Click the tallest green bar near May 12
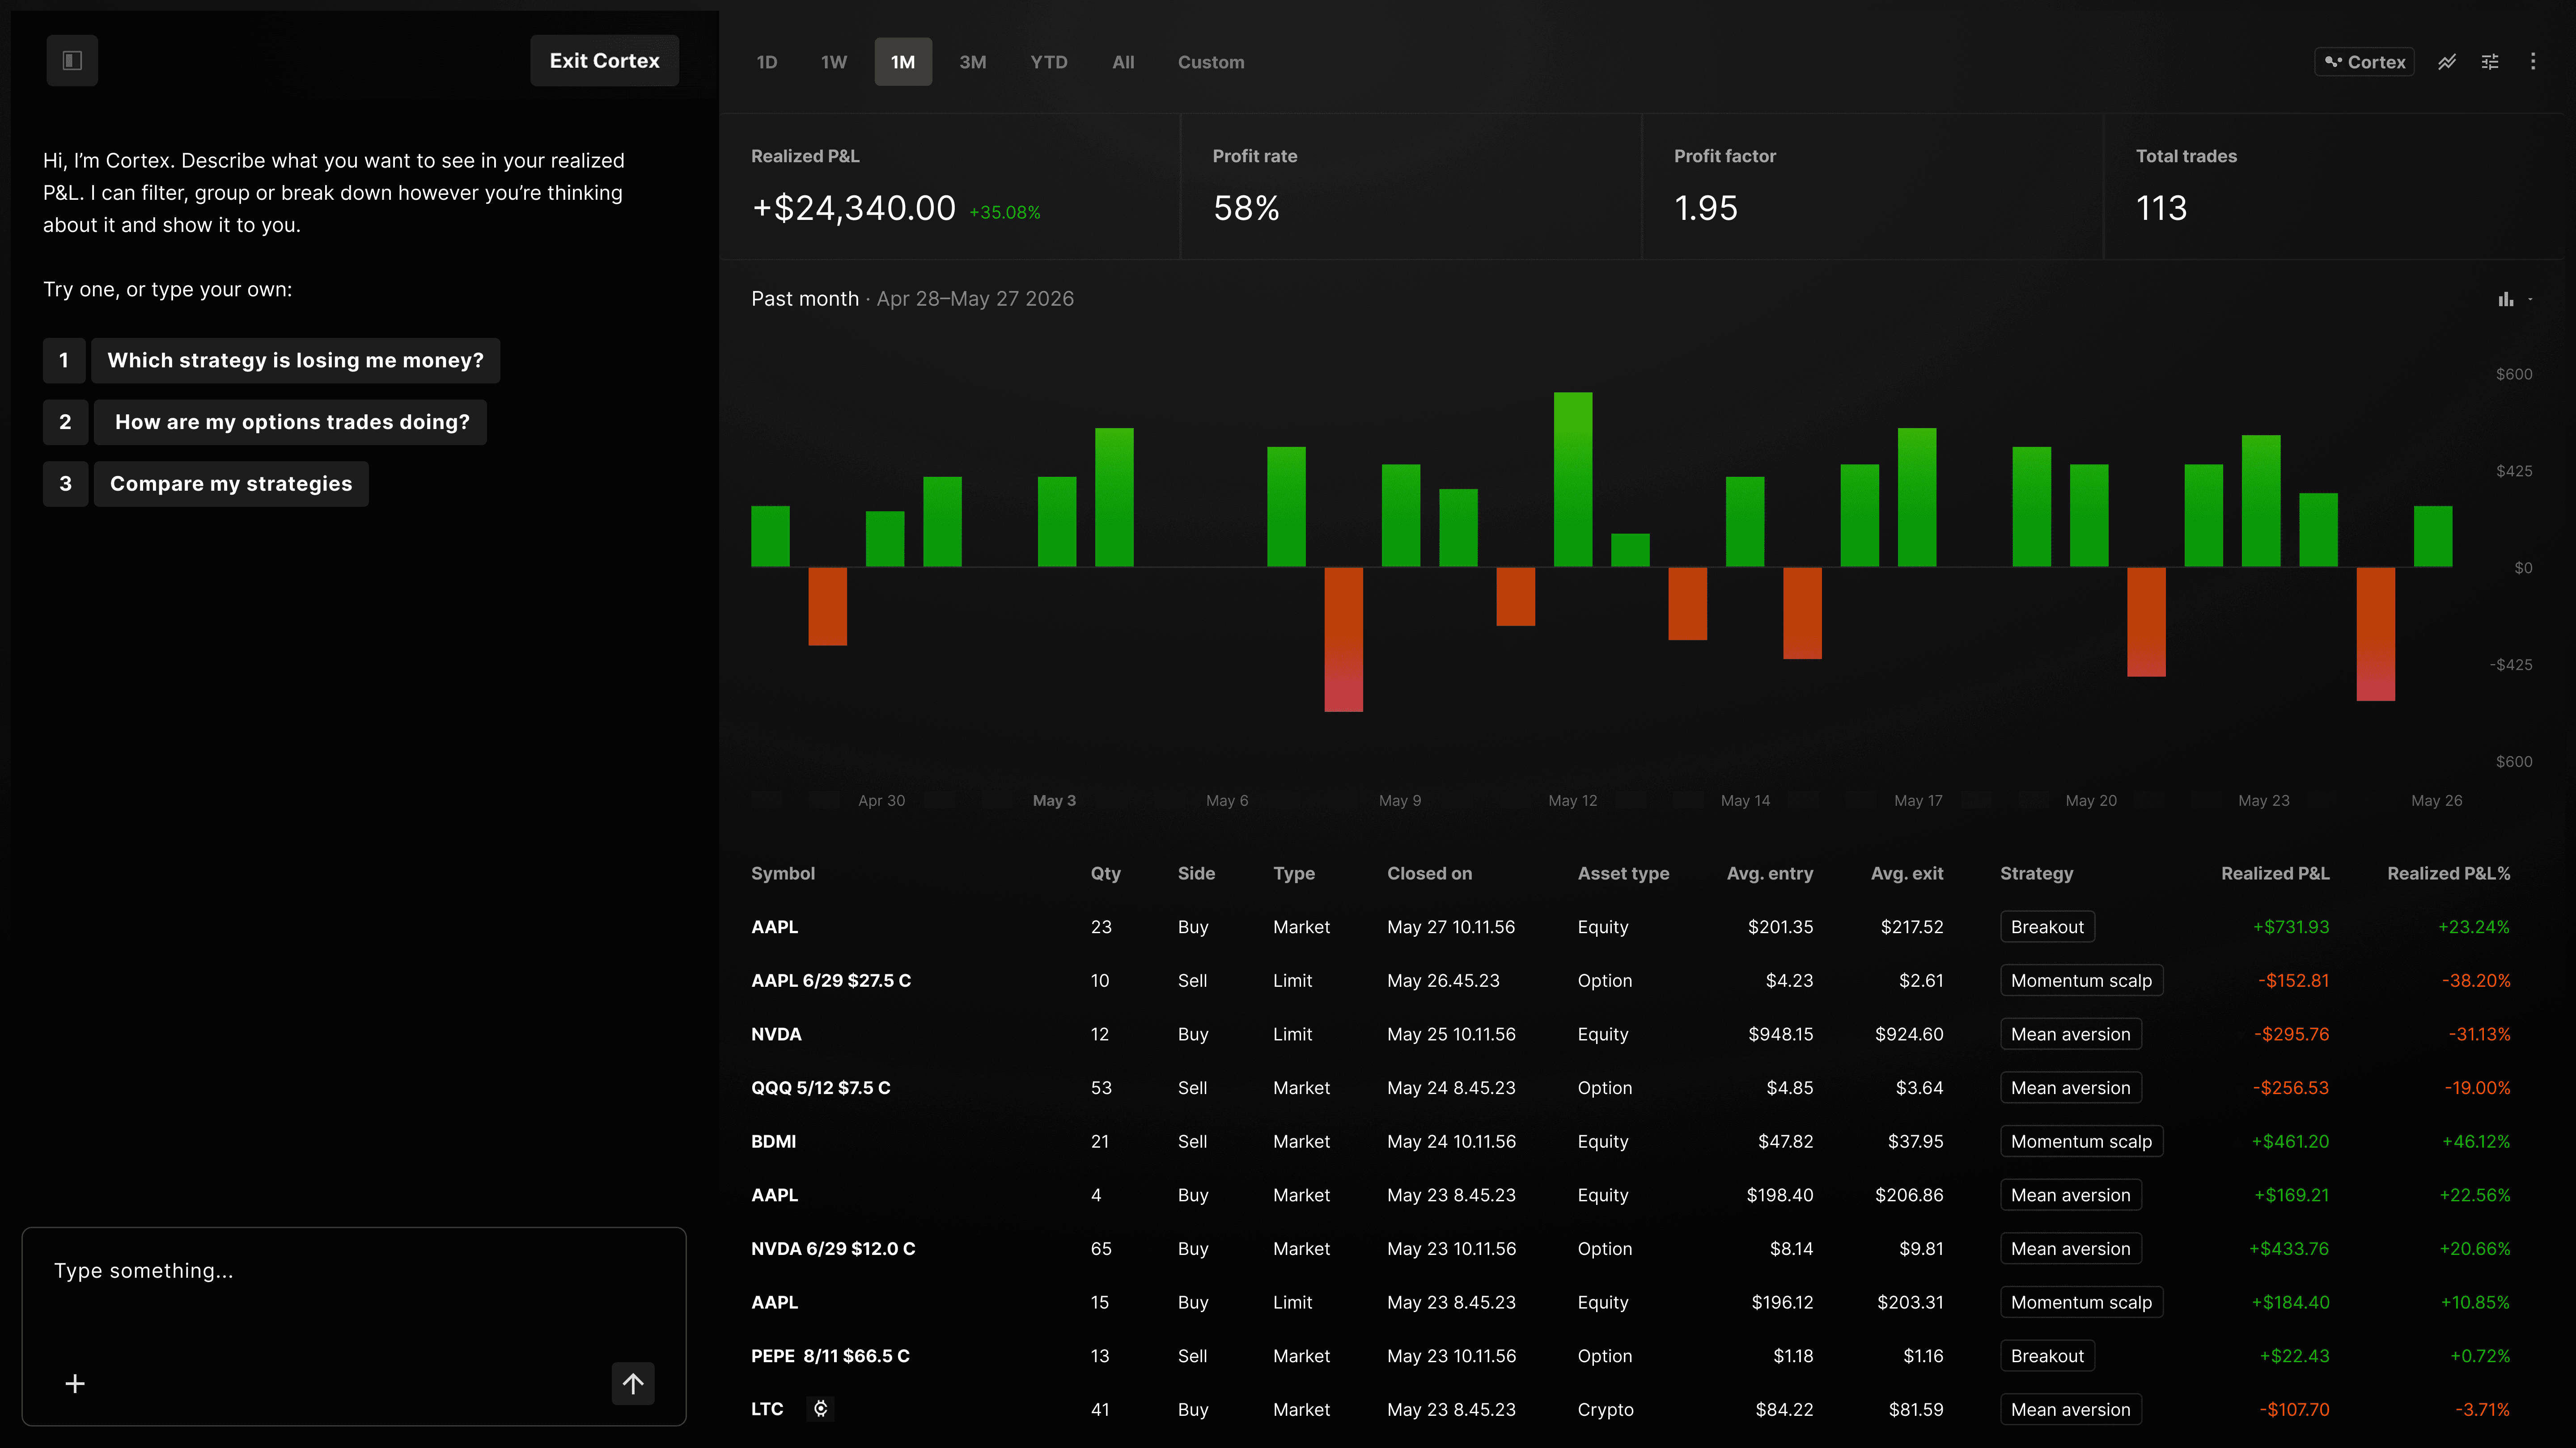Image resolution: width=2576 pixels, height=1448 pixels. pyautogui.click(x=1572, y=480)
